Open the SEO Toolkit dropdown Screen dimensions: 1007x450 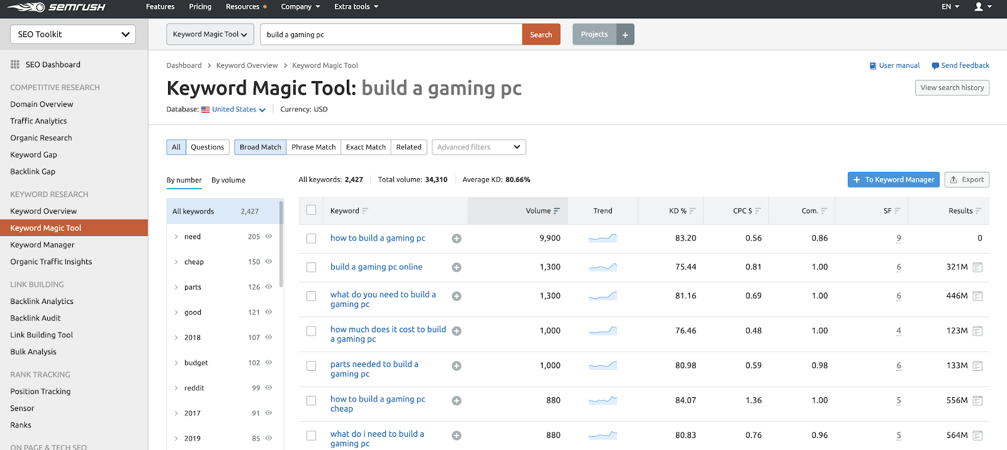coord(73,35)
